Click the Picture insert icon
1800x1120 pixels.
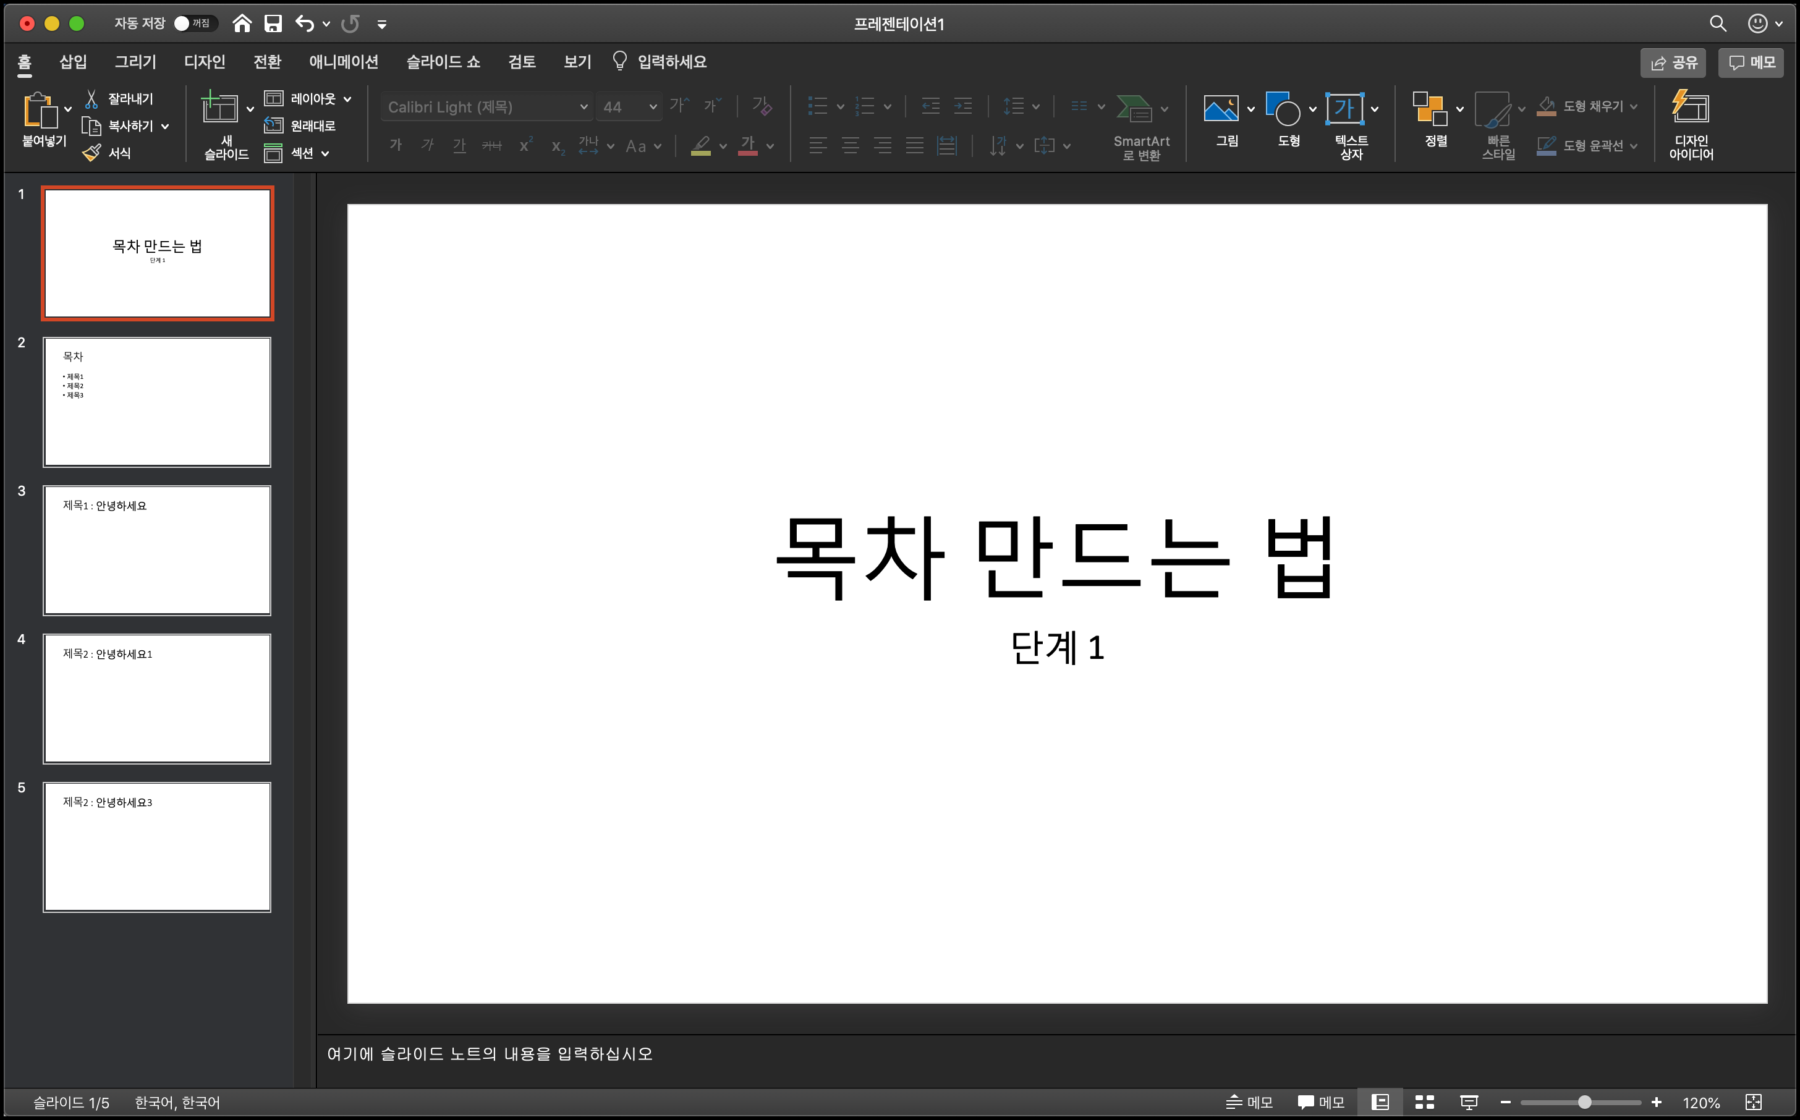[x=1221, y=109]
